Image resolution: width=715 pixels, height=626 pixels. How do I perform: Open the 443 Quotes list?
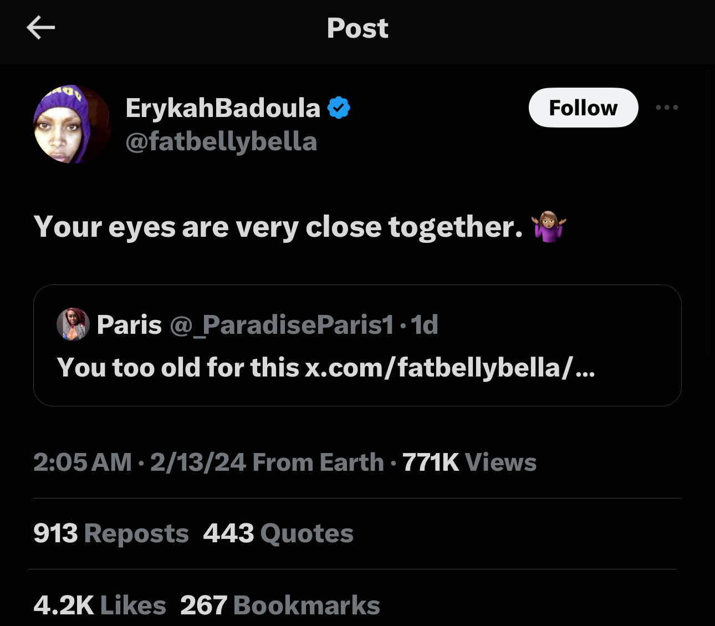point(278,533)
